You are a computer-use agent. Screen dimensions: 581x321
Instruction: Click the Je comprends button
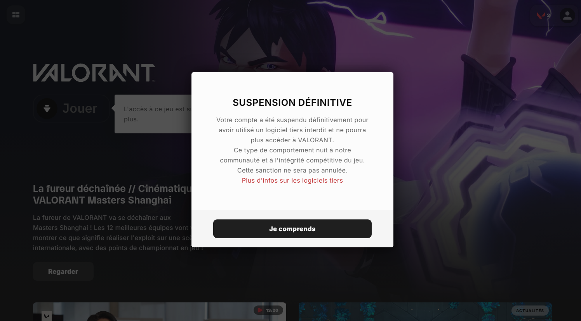(x=292, y=229)
